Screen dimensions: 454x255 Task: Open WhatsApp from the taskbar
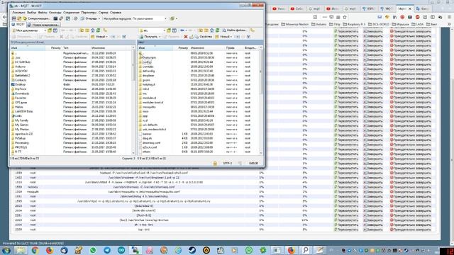point(93,250)
